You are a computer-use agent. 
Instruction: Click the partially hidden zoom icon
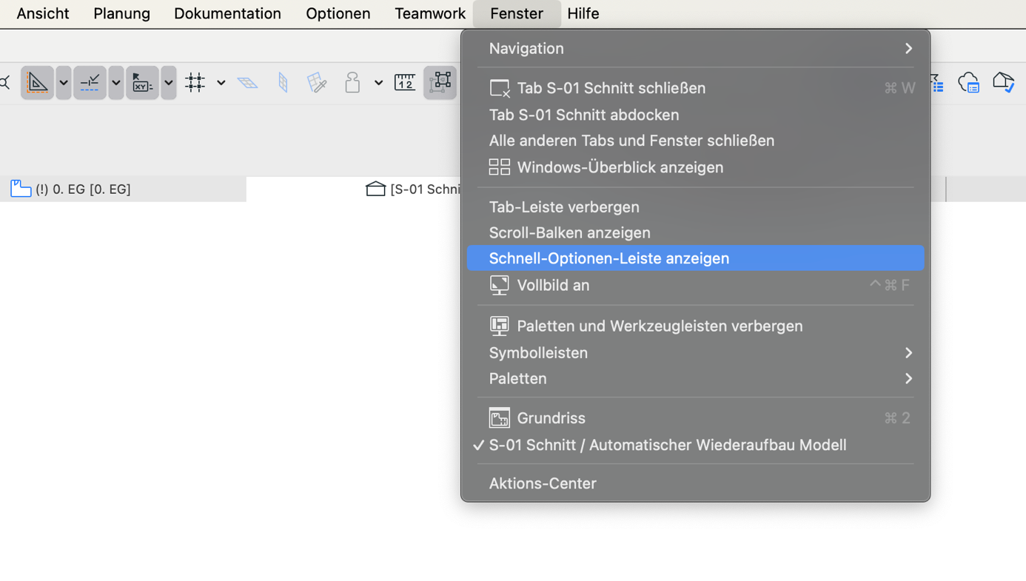pyautogui.click(x=6, y=83)
